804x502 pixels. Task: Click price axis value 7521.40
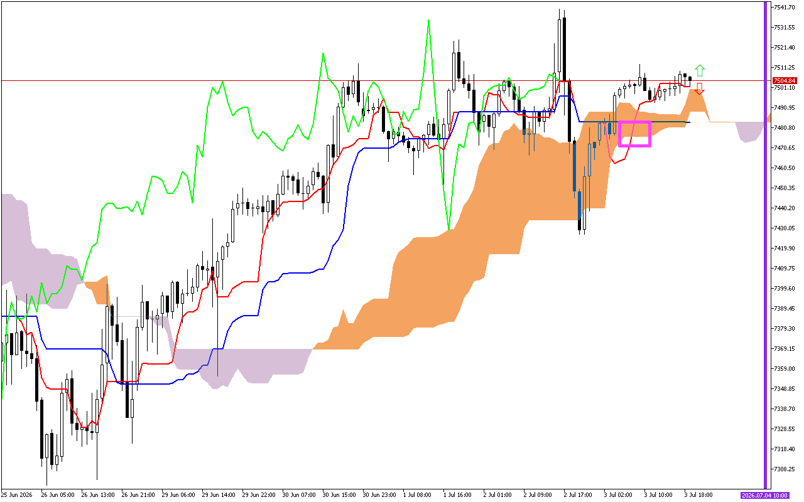tap(785, 48)
